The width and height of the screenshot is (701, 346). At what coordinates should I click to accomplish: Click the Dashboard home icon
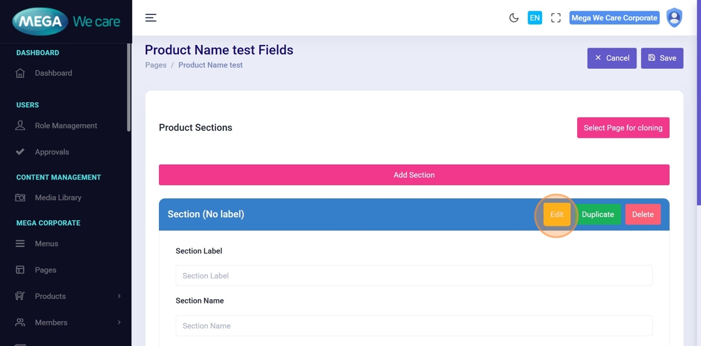pyautogui.click(x=20, y=73)
